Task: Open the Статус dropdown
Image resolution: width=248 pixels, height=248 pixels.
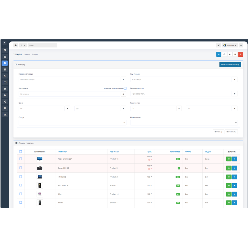Action: coord(72,123)
